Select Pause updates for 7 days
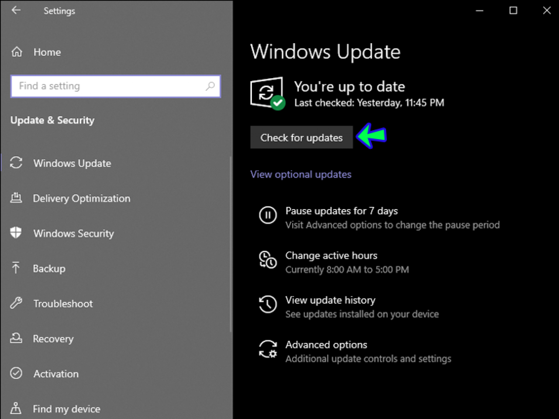Image resolution: width=559 pixels, height=419 pixels. (342, 211)
